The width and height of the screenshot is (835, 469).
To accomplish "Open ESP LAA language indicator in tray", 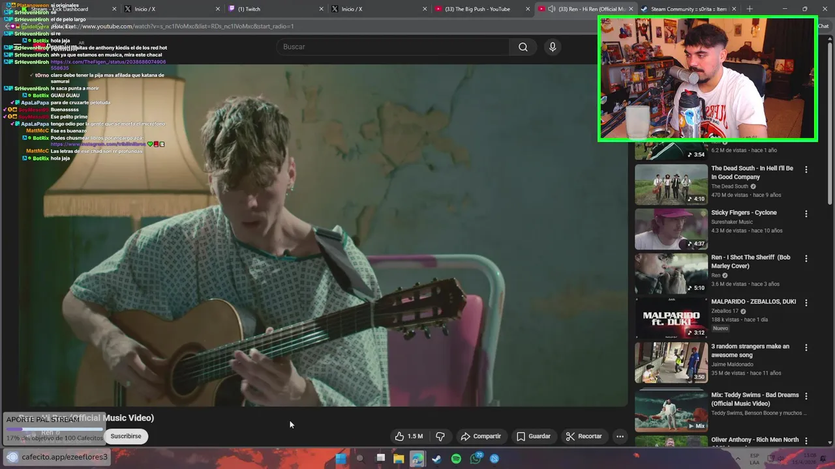I will (x=754, y=459).
